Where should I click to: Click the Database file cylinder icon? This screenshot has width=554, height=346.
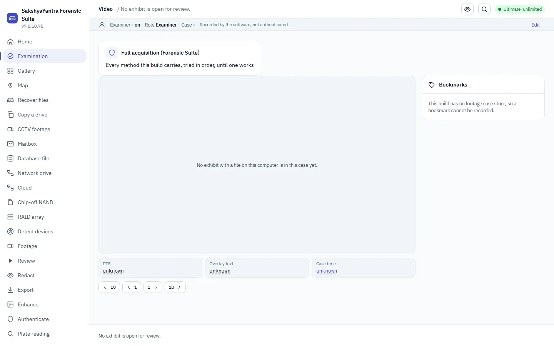pyautogui.click(x=10, y=158)
